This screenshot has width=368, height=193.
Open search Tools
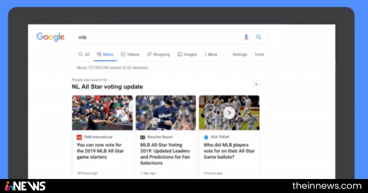click(259, 54)
